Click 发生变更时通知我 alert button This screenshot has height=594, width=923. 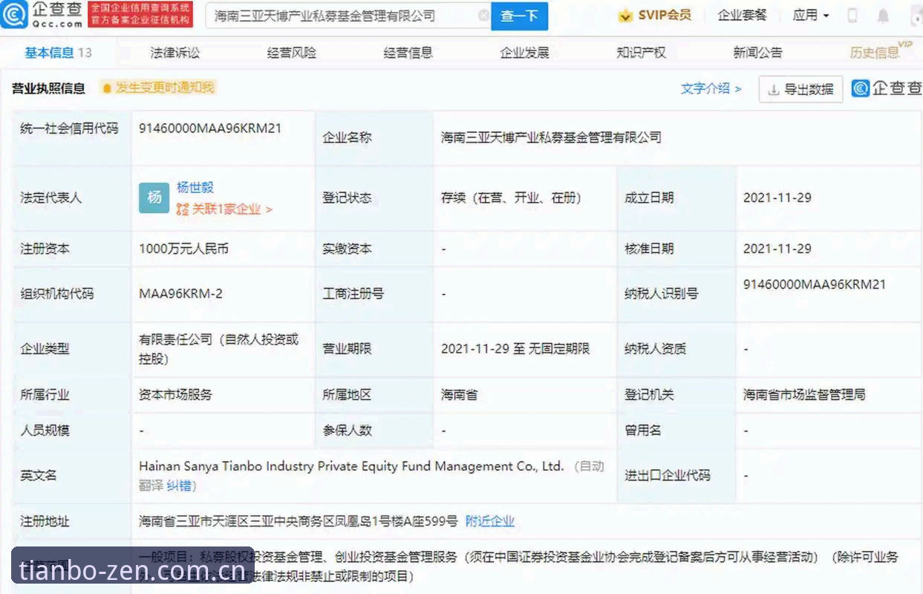point(158,88)
